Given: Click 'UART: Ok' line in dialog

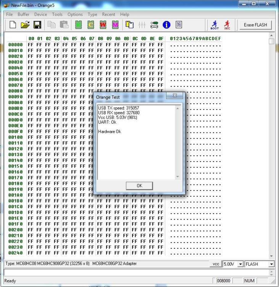Looking at the screenshot, I should 107,122.
